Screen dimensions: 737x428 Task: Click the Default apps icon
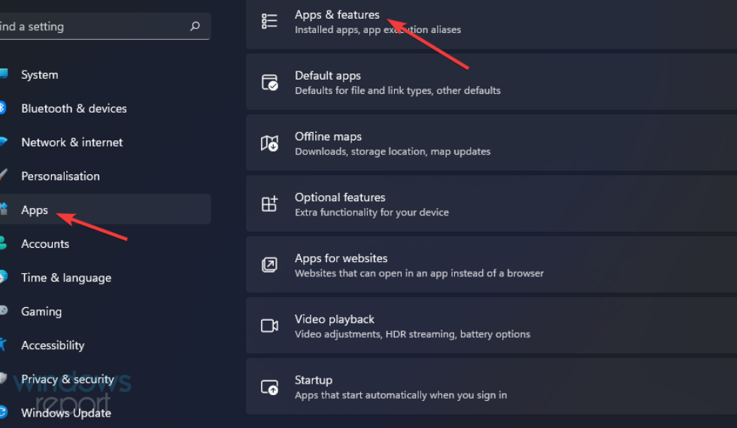tap(269, 83)
